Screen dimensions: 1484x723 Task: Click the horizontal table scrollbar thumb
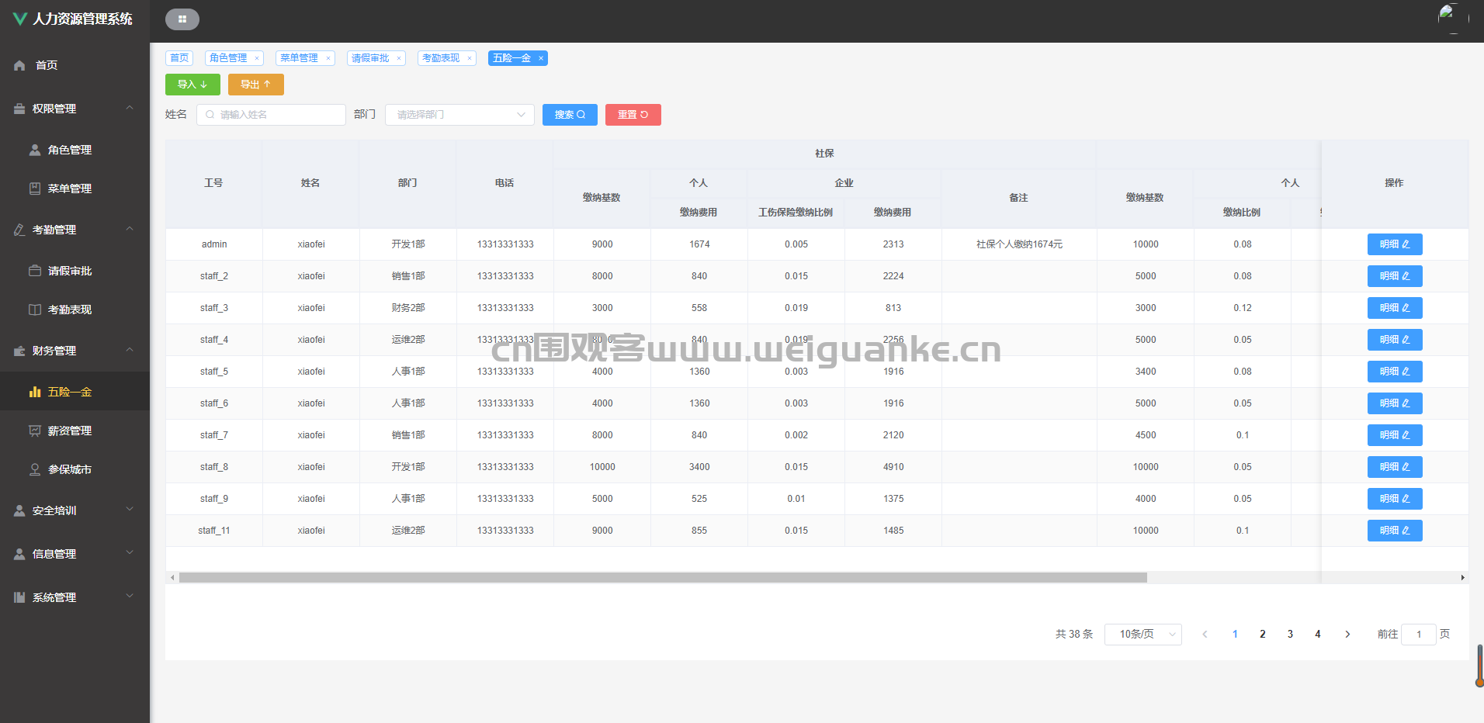tap(663, 578)
